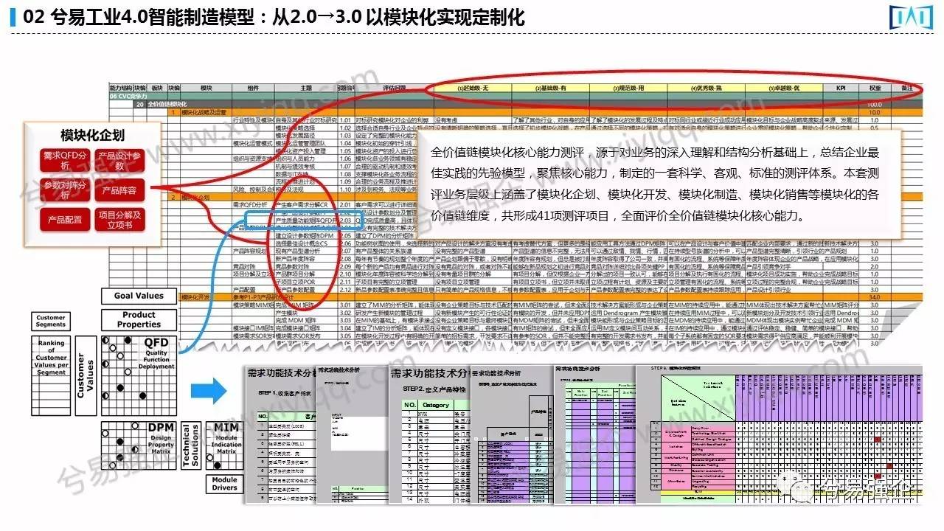
Task: Open the STEP 1 收集客户需求 sheet thumbnail
Action: pyautogui.click(x=279, y=435)
